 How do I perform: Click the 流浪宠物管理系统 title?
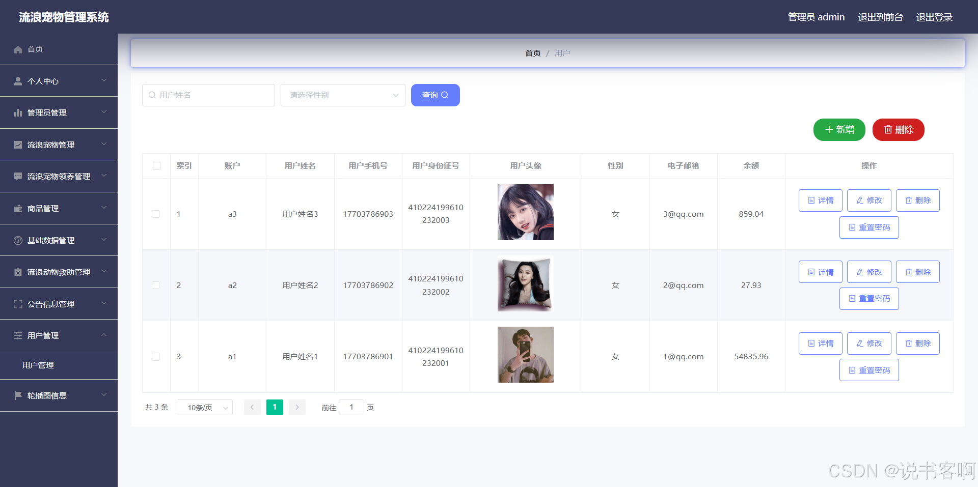64,17
